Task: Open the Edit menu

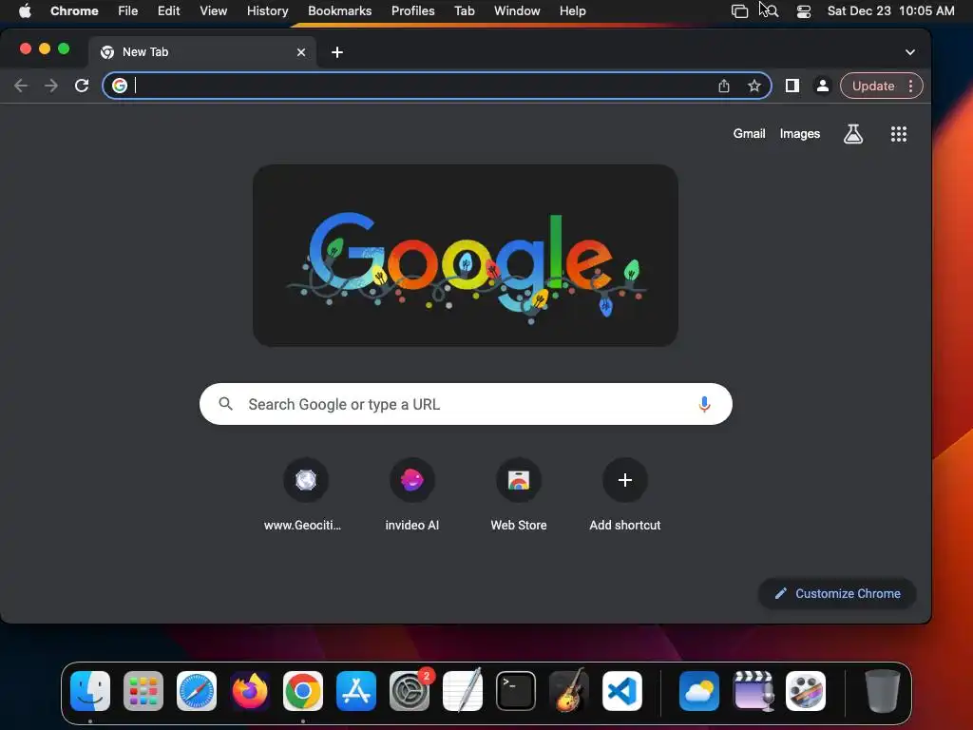Action: click(x=168, y=11)
